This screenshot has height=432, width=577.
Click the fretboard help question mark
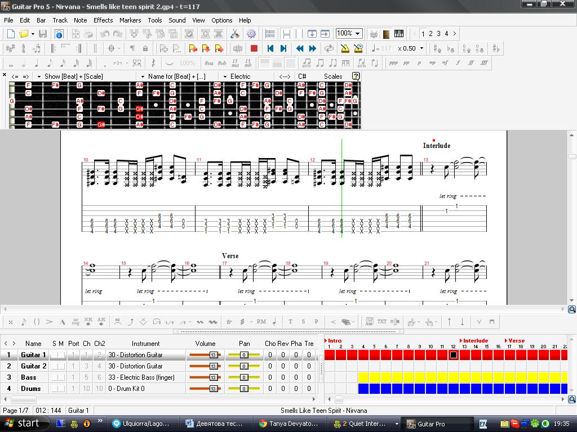(356, 76)
